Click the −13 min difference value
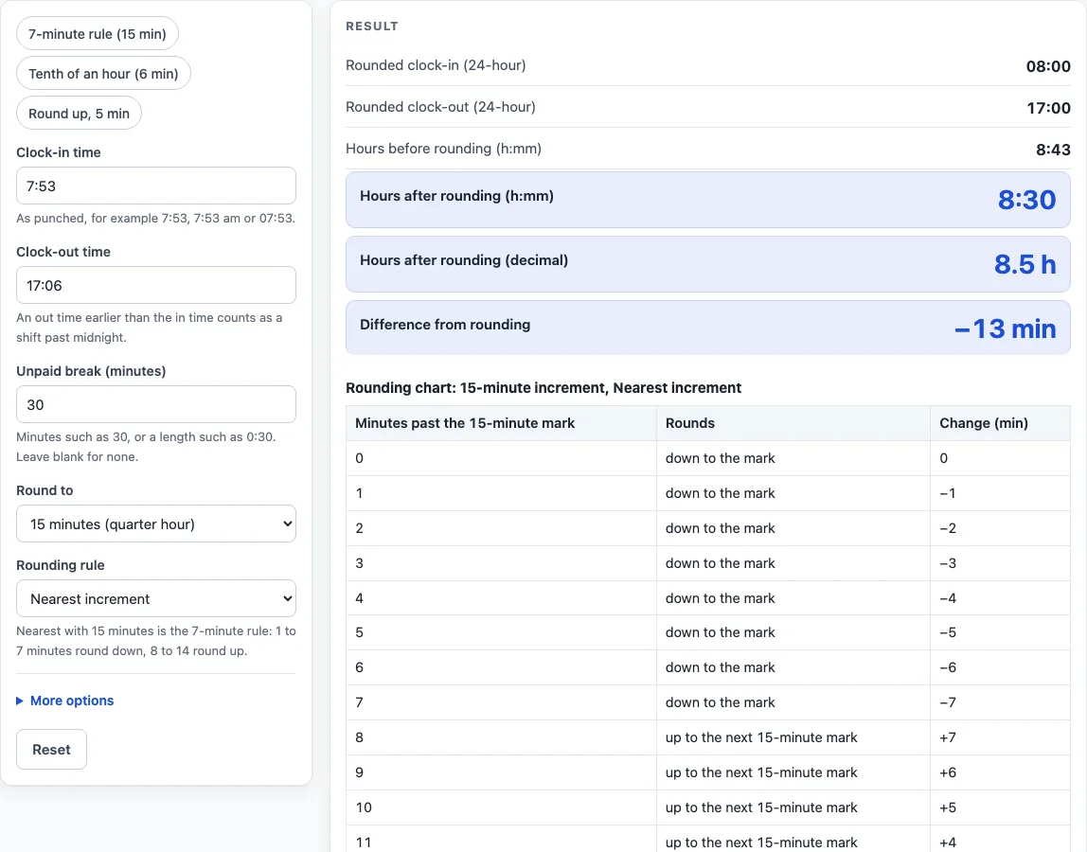The width and height of the screenshot is (1087, 852). pos(1006,328)
